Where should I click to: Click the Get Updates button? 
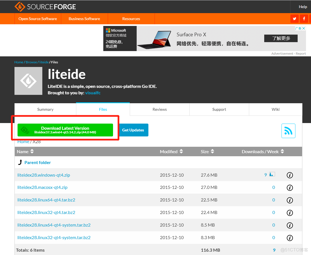tap(133, 130)
